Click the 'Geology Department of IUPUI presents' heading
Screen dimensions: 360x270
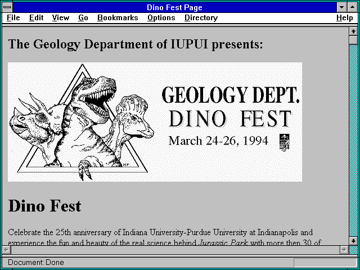click(136, 44)
